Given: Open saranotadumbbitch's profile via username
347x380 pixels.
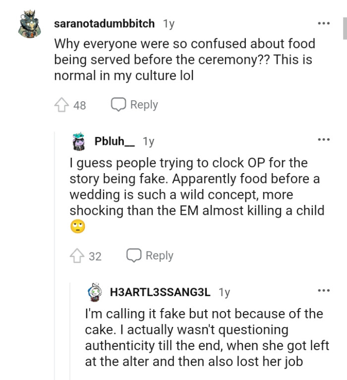Looking at the screenshot, I should click(105, 24).
